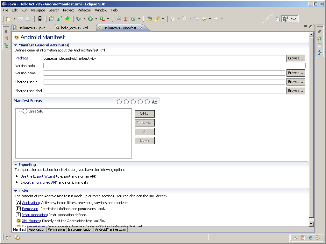Viewport: 326px width, 244px height.
Task: Toggle the third filter circle in Manifest Extras
Action: (133, 102)
